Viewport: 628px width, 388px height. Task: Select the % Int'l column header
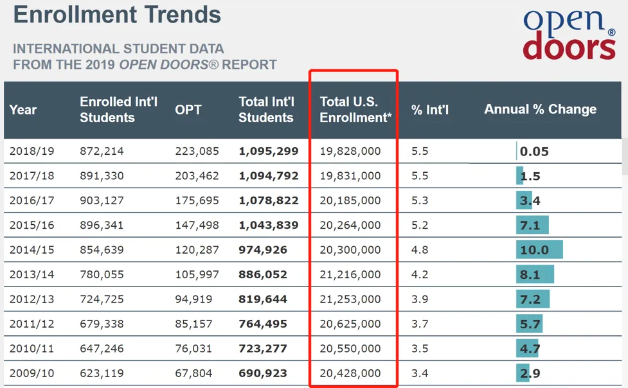[x=429, y=110]
